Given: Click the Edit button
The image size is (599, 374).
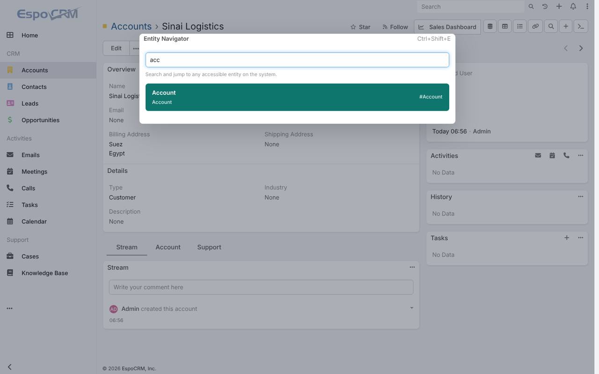Looking at the screenshot, I should point(116,48).
